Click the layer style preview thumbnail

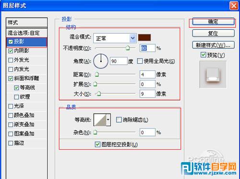coord(213,74)
